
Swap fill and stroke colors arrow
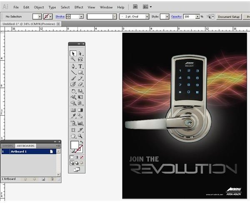point(82,142)
